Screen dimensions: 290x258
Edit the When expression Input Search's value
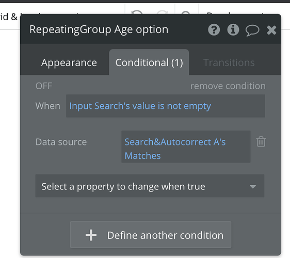point(166,106)
